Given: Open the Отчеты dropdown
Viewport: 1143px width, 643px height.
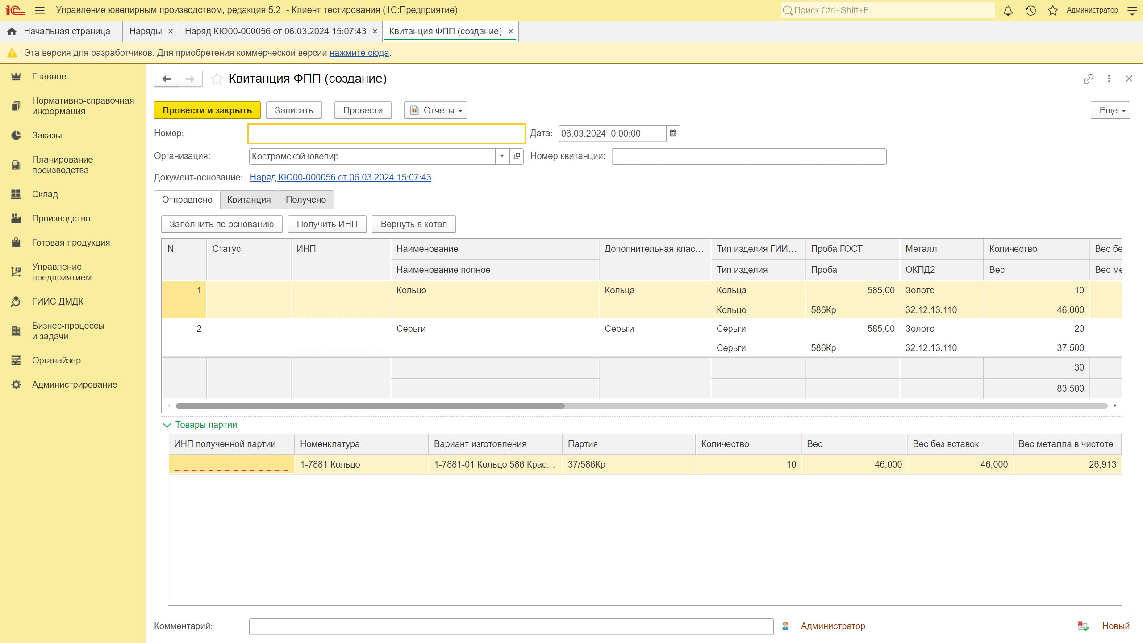Looking at the screenshot, I should [x=435, y=110].
